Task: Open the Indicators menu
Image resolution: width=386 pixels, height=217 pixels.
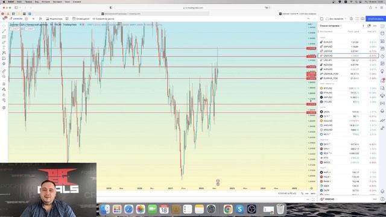Action: click(54, 19)
